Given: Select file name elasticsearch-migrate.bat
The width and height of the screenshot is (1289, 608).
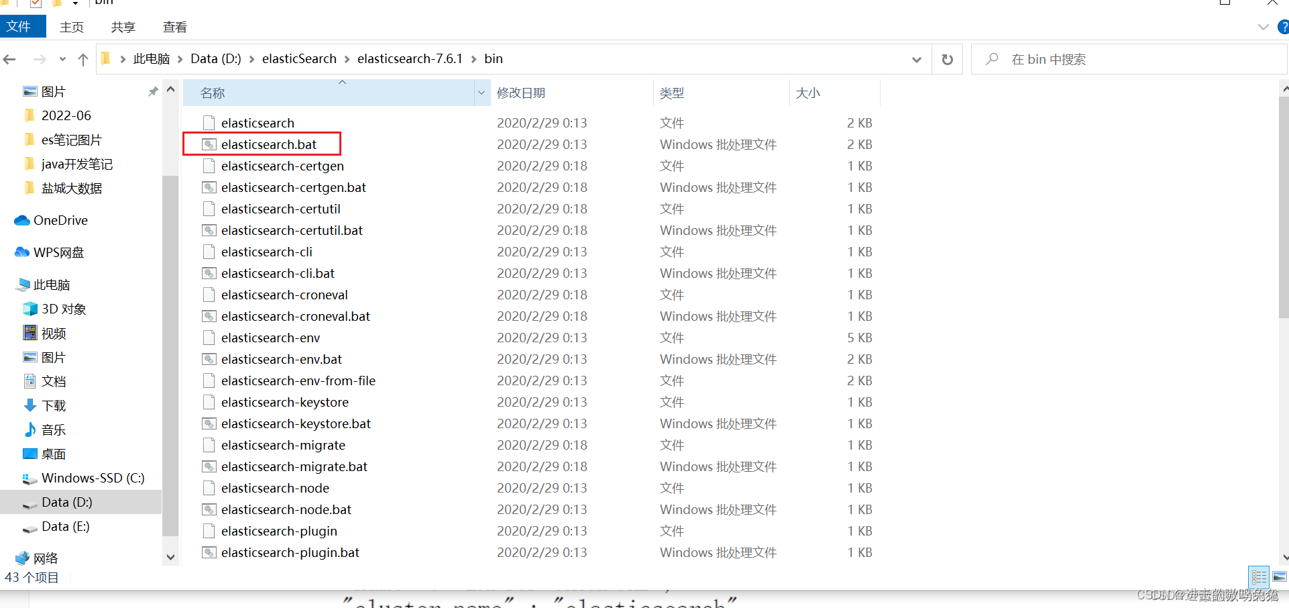Looking at the screenshot, I should tap(294, 466).
